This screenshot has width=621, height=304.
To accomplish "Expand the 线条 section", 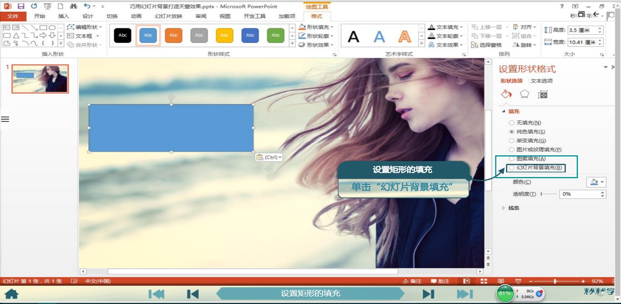I will (x=504, y=208).
